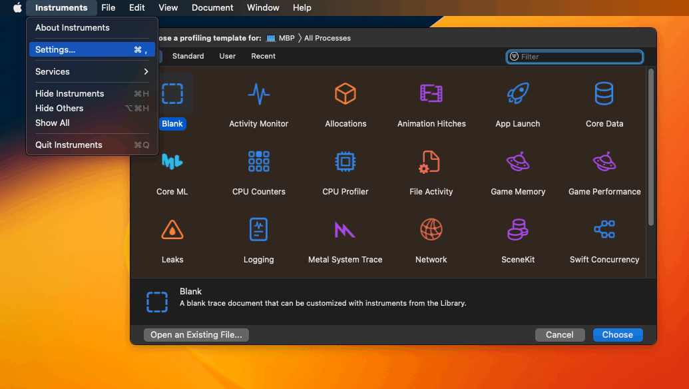Choose the Metal System Trace icon
Image resolution: width=689 pixels, height=389 pixels.
[x=345, y=229]
